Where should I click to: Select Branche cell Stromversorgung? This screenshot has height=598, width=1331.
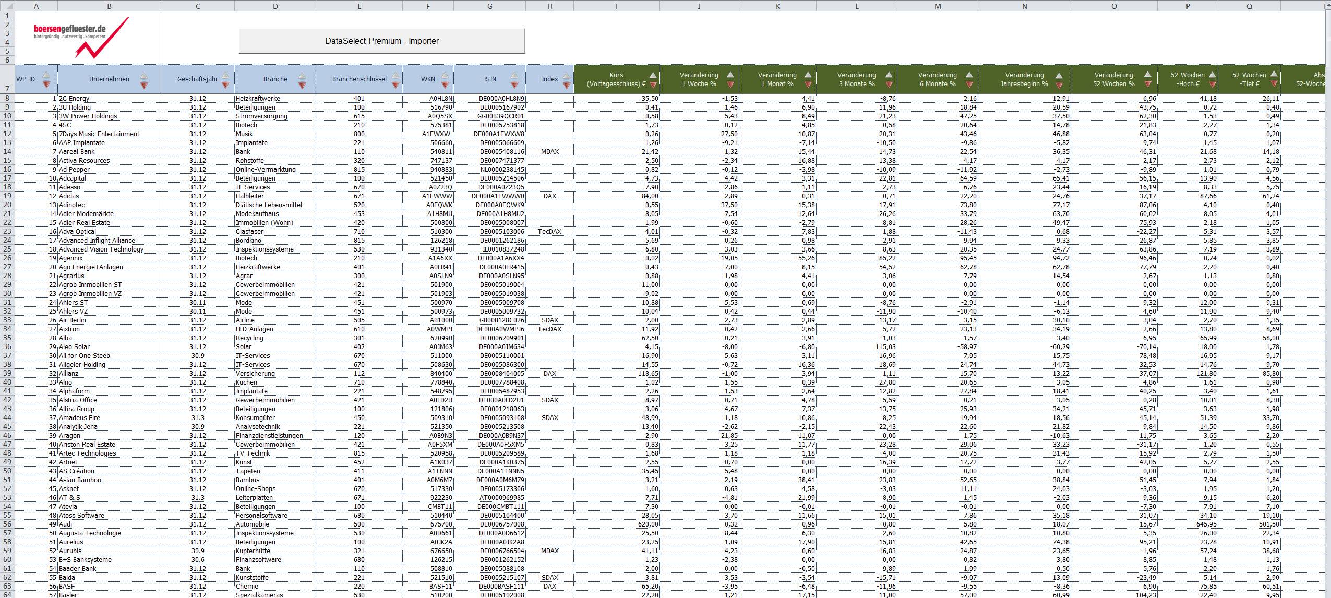[275, 116]
